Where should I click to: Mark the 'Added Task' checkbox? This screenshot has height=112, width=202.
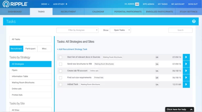(x=60, y=85)
